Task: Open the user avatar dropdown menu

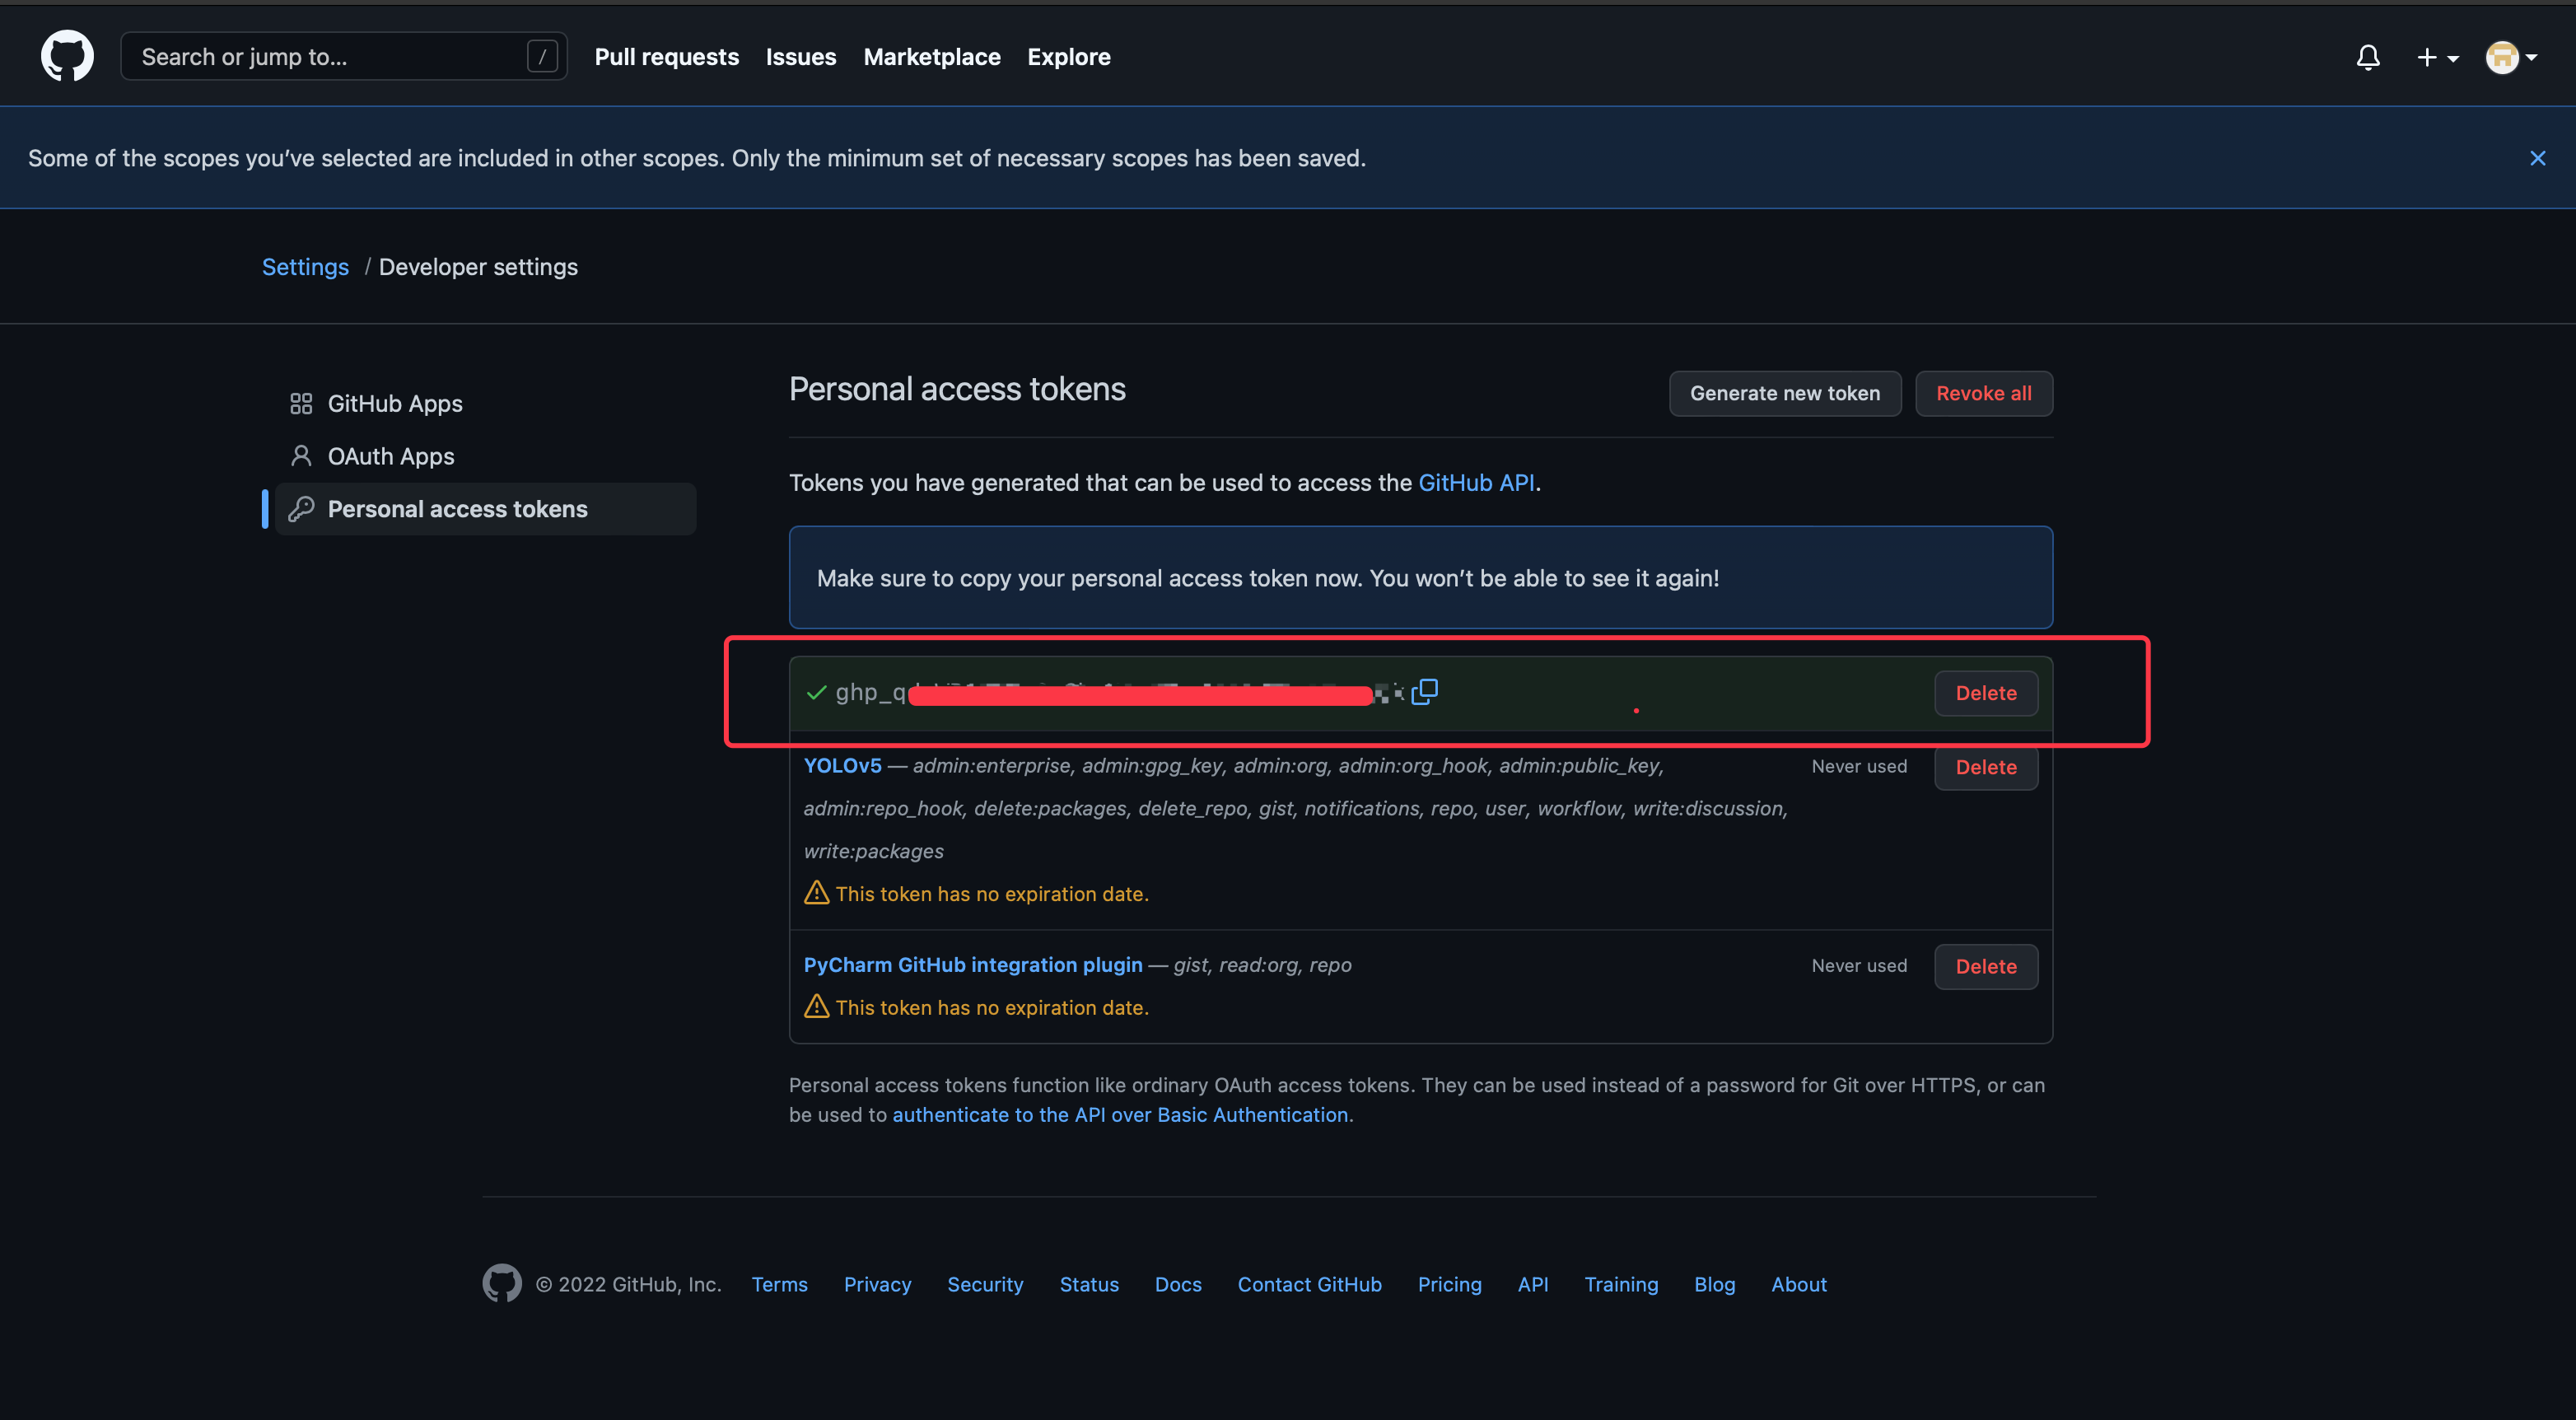Action: click(2510, 57)
